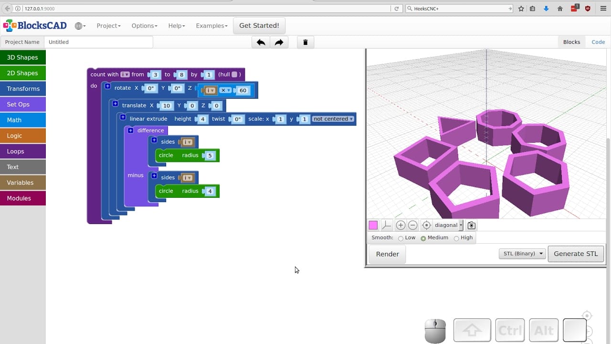
Task: Open the language globe dropdown
Action: pos(79,25)
